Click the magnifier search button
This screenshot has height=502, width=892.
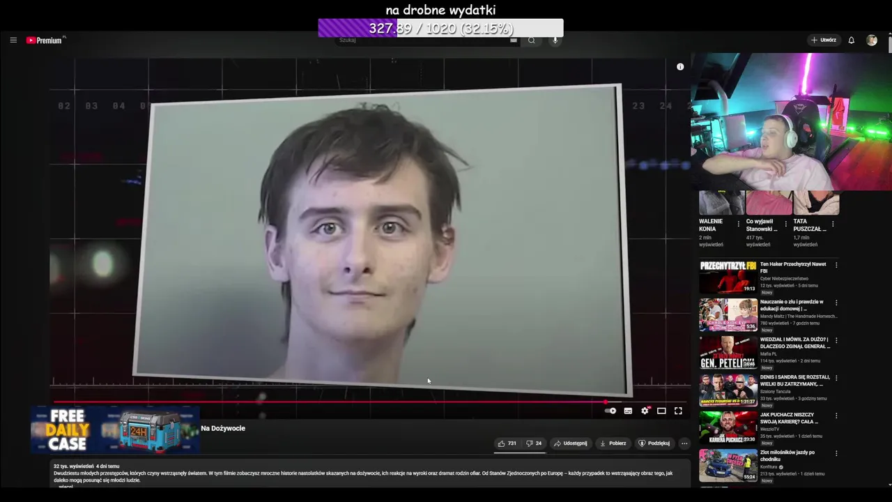tap(532, 40)
